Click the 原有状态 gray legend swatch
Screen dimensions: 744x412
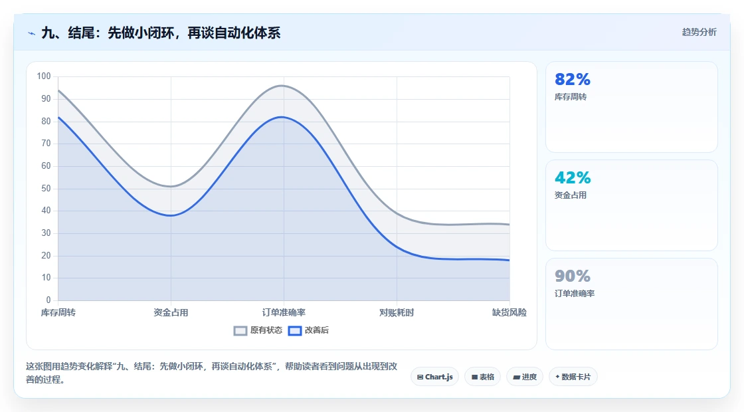click(240, 331)
